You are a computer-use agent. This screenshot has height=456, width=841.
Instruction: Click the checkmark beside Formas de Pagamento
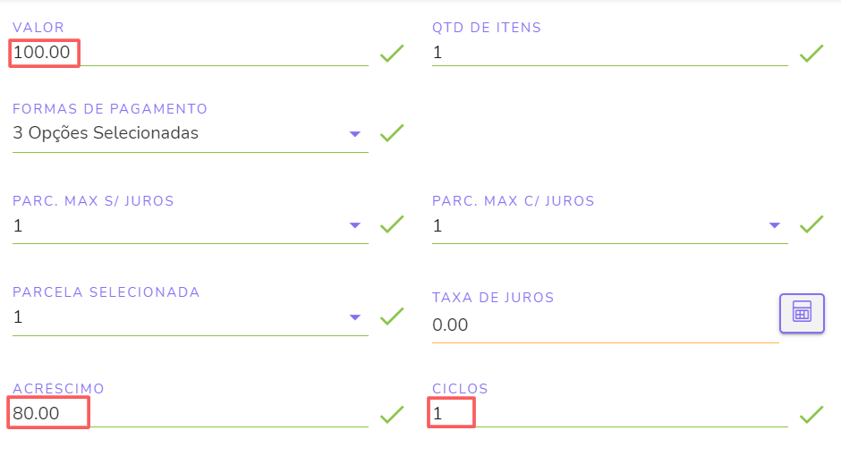[392, 134]
